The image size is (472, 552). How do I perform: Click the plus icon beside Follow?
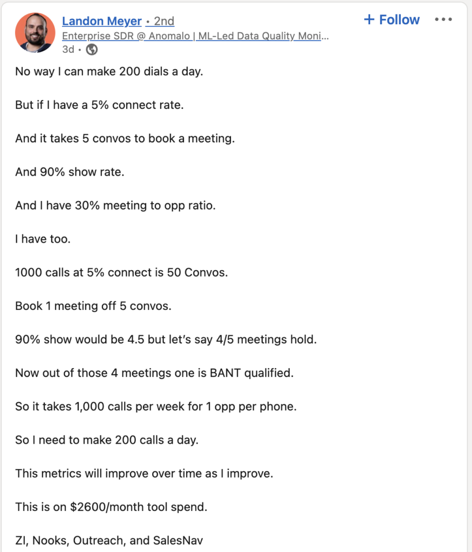[x=369, y=20]
